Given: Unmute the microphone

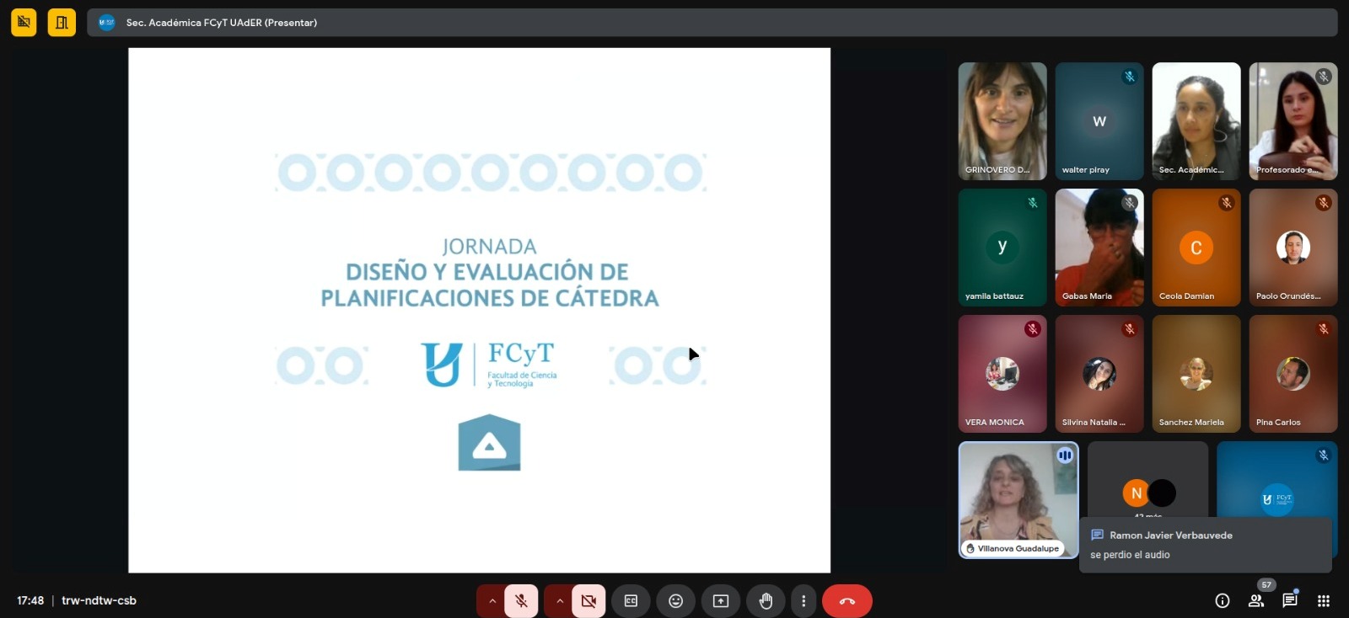Looking at the screenshot, I should point(521,600).
